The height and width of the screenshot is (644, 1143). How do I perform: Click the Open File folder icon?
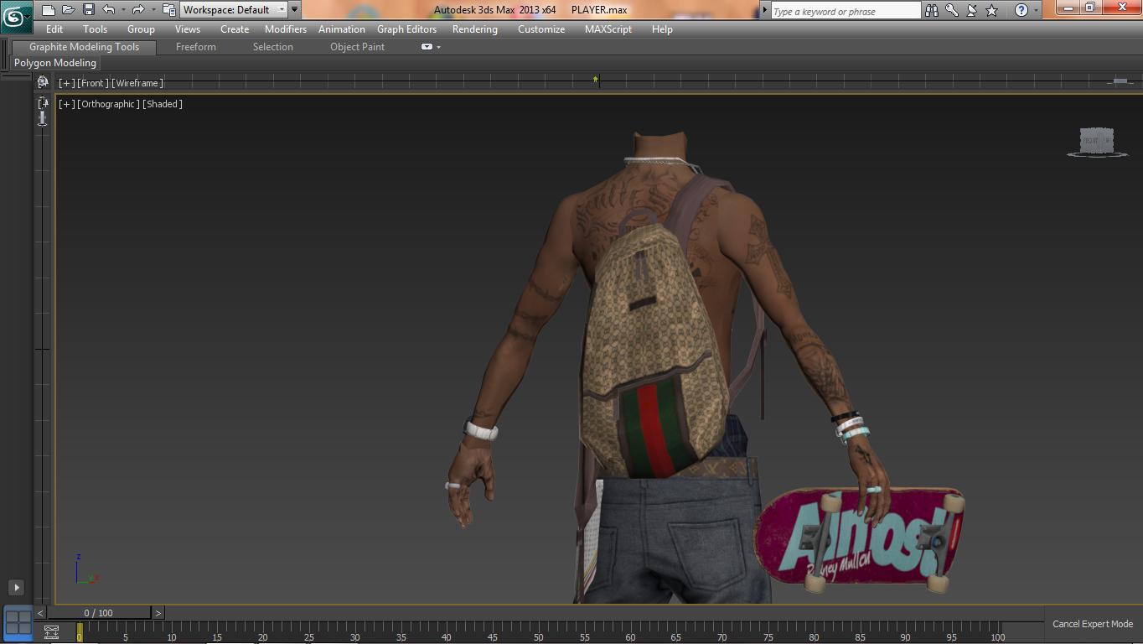[x=69, y=10]
